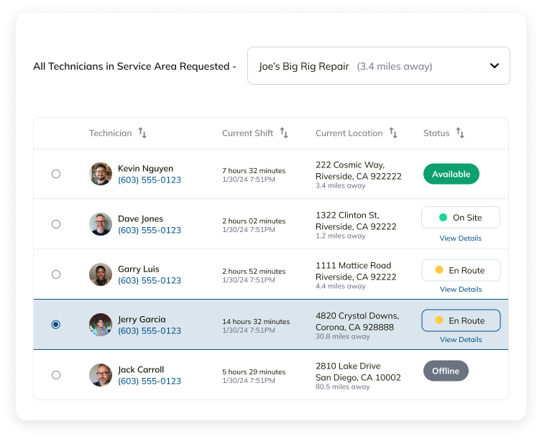Call Kevin Nguyen's phone number link
The width and height of the screenshot is (542, 439).
tap(150, 180)
